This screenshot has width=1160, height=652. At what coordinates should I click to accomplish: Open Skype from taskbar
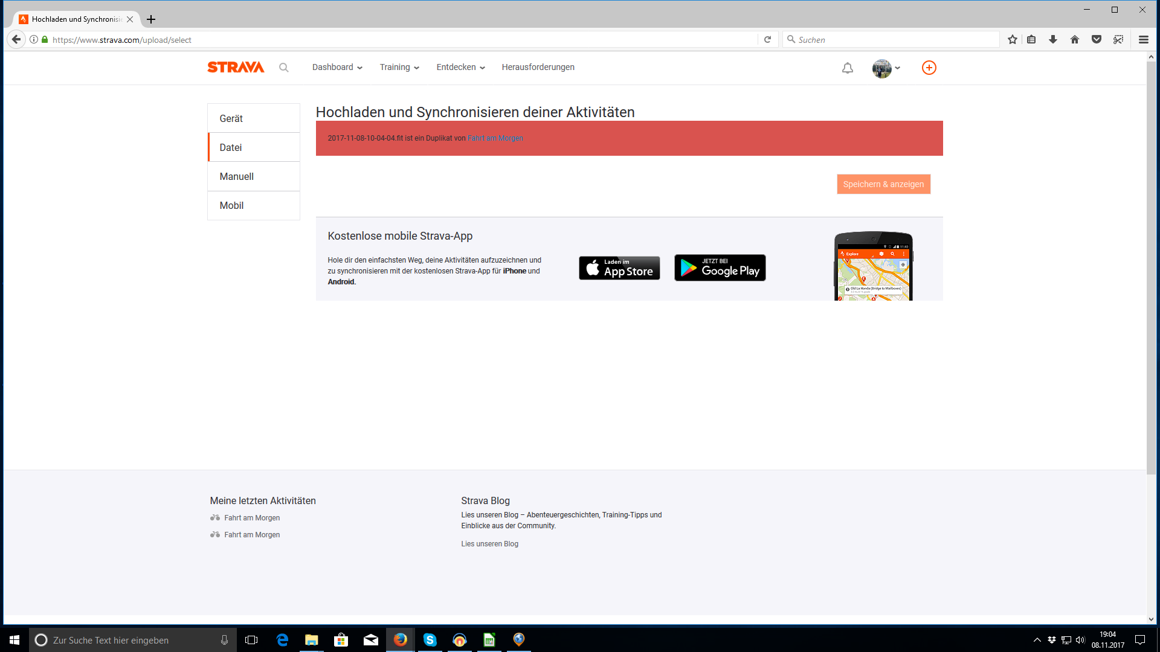[x=430, y=640]
